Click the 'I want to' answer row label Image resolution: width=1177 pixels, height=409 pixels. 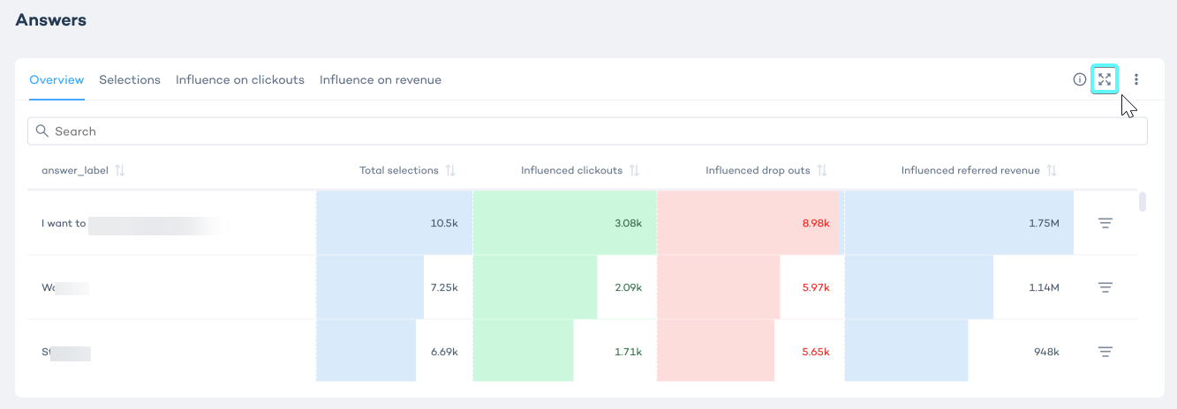[64, 223]
